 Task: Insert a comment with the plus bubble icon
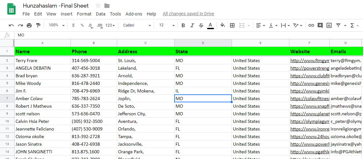click(320, 25)
